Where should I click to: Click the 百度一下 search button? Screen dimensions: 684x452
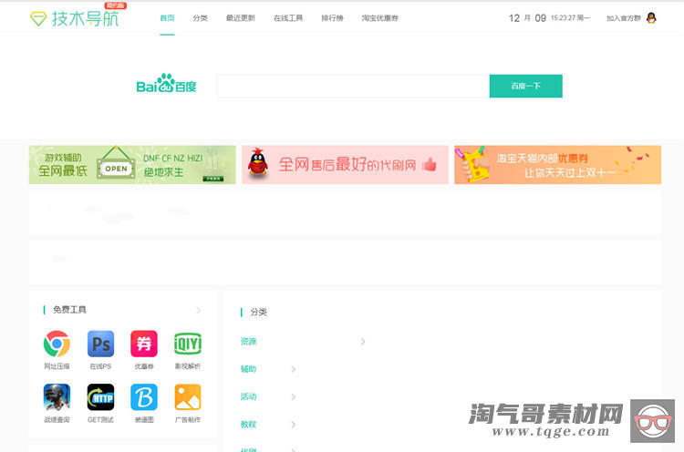525,86
